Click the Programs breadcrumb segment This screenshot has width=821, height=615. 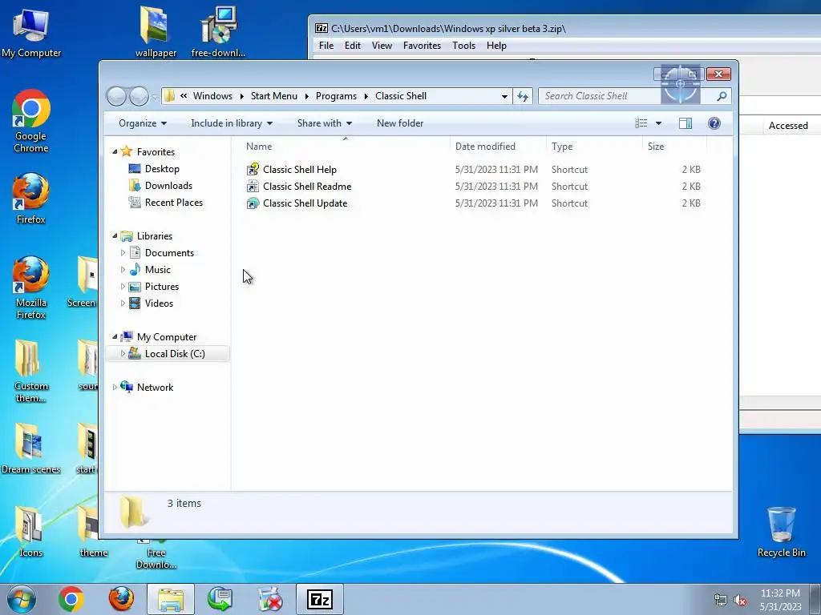pos(336,96)
